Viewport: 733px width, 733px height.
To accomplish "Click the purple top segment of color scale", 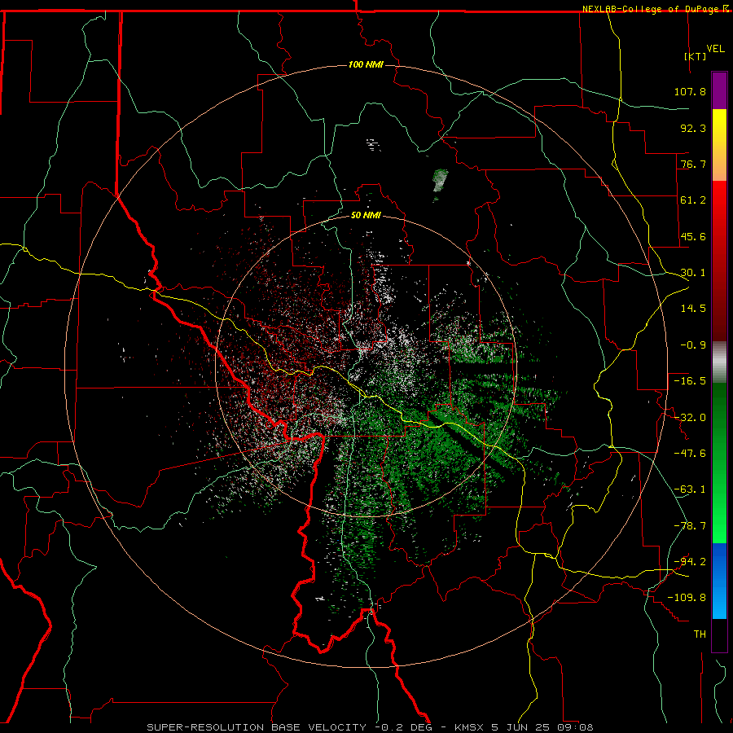I will coord(719,90).
